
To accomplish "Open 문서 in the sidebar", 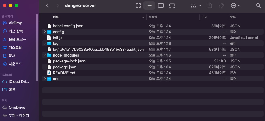I will pyautogui.click(x=12, y=56).
